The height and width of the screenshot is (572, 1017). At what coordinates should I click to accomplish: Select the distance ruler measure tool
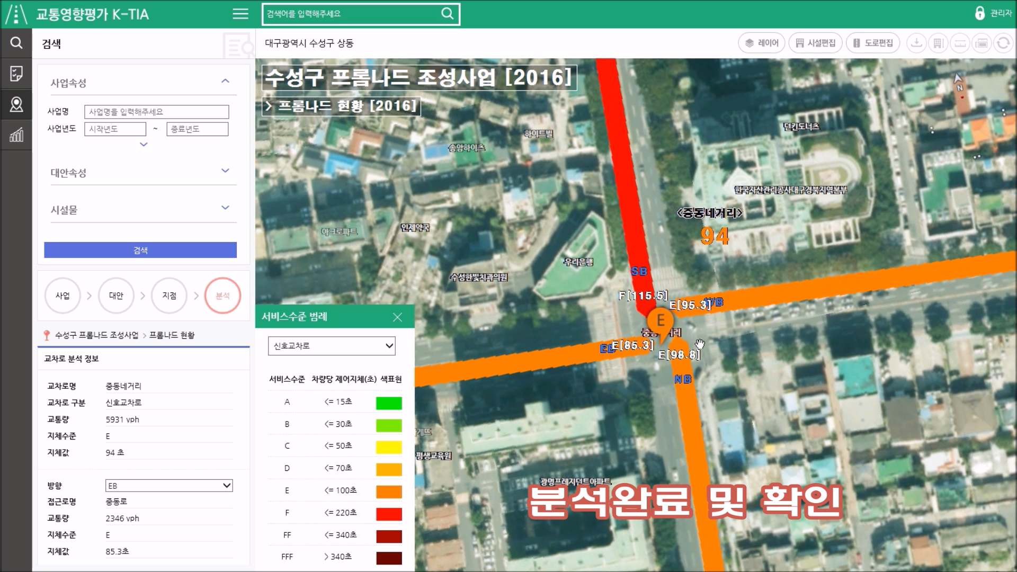tap(960, 43)
